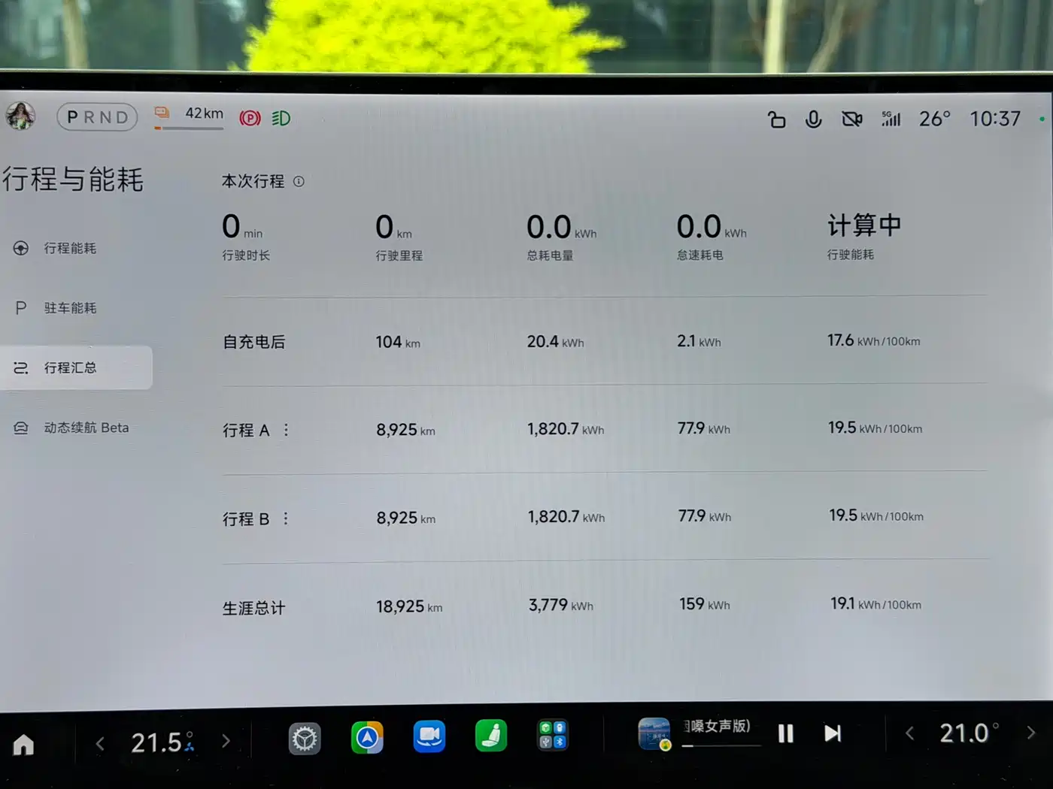Screen dimensions: 1053x789
Task: Select the 行程汇总 menu item
Action: (x=75, y=367)
